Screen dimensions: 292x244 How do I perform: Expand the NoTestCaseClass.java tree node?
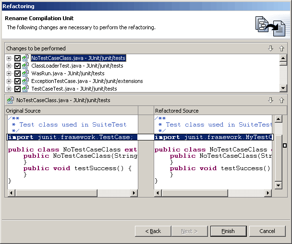point(9,58)
